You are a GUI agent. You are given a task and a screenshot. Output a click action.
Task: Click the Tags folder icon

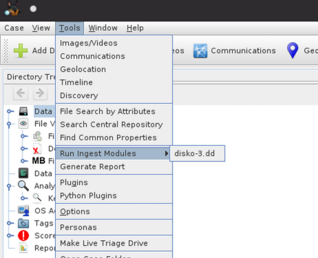pos(23,223)
